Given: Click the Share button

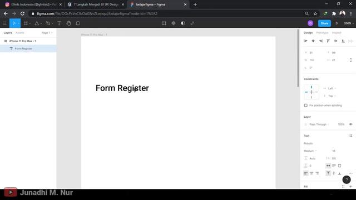Looking at the screenshot, I should tap(324, 23).
